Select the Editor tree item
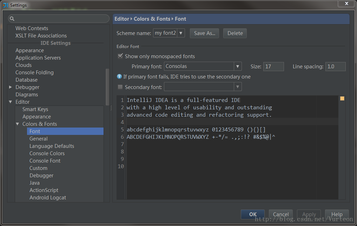Image resolution: width=357 pixels, height=226 pixels. [22, 102]
